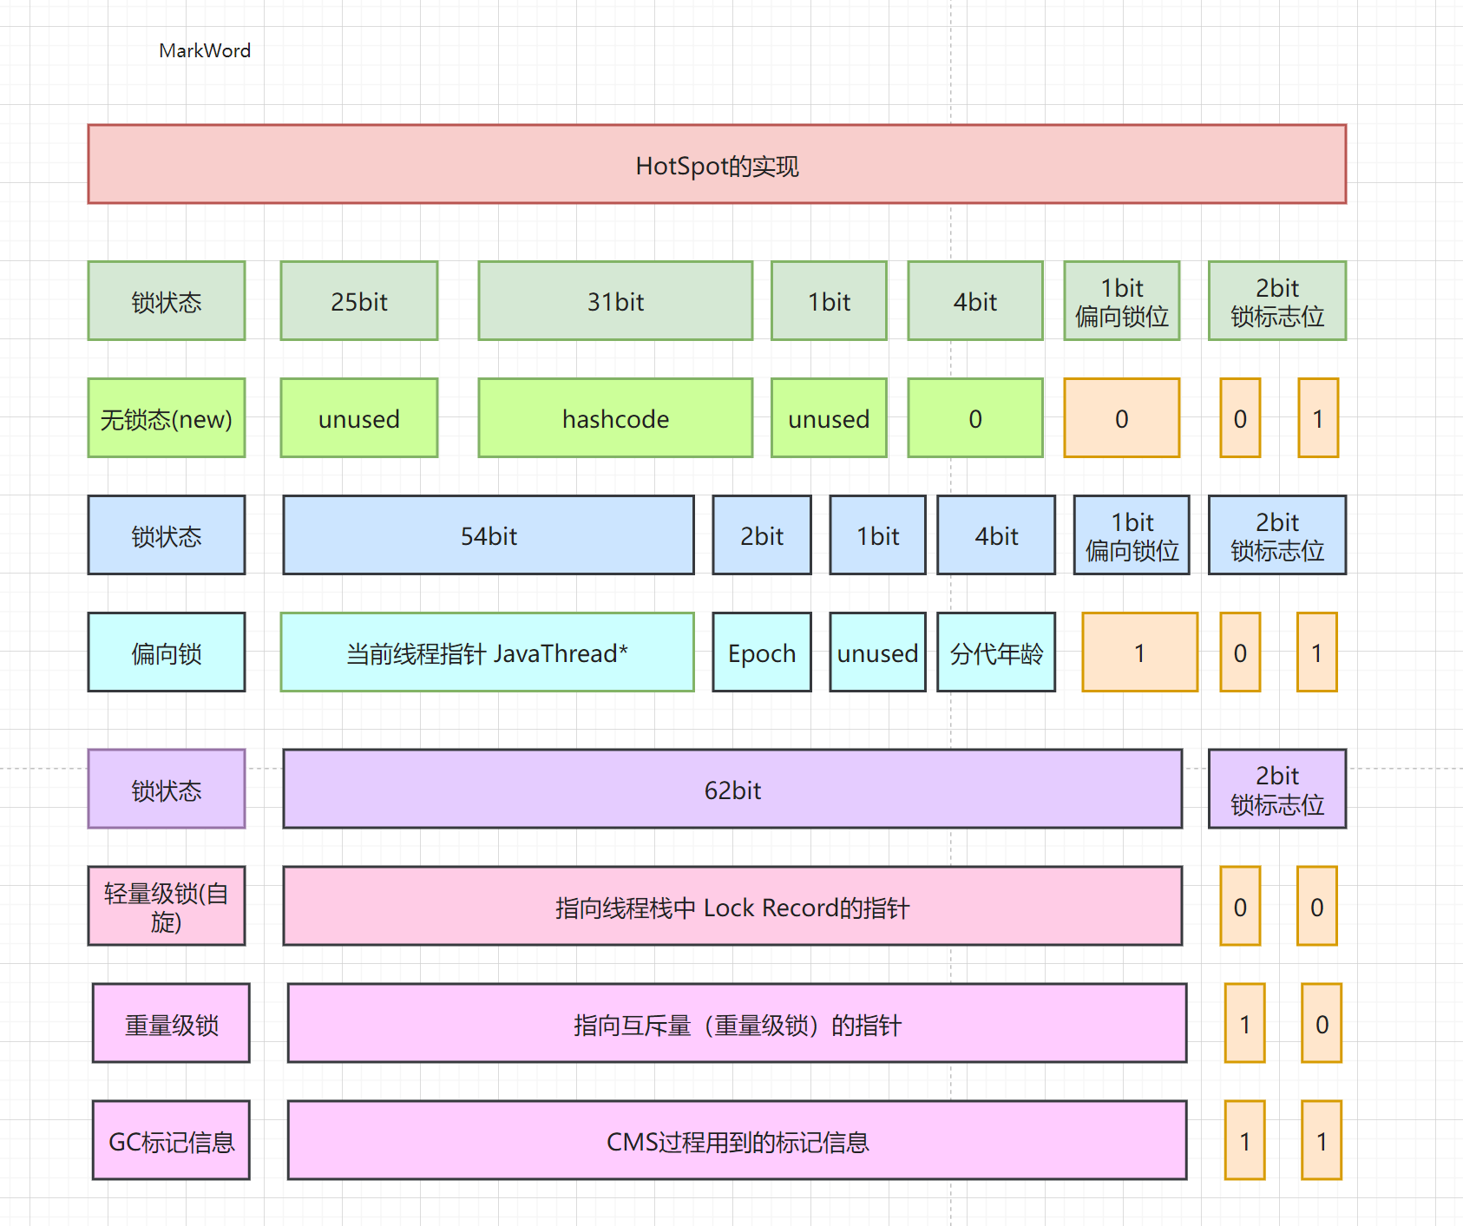The image size is (1463, 1226).
Task: Click the flag bit 1 in 无锁态 row
Action: 1318,417
